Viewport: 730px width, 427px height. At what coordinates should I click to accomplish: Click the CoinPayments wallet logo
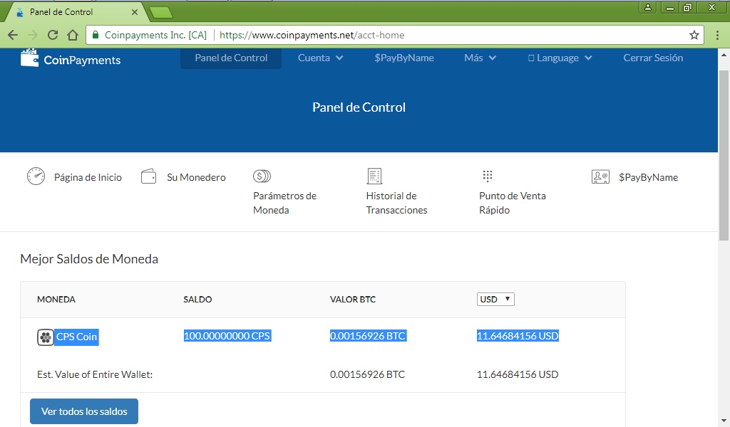click(30, 58)
